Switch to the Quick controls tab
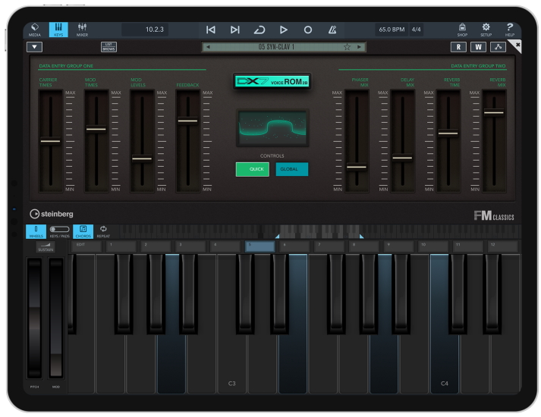The height and width of the screenshot is (417, 541). click(x=252, y=169)
